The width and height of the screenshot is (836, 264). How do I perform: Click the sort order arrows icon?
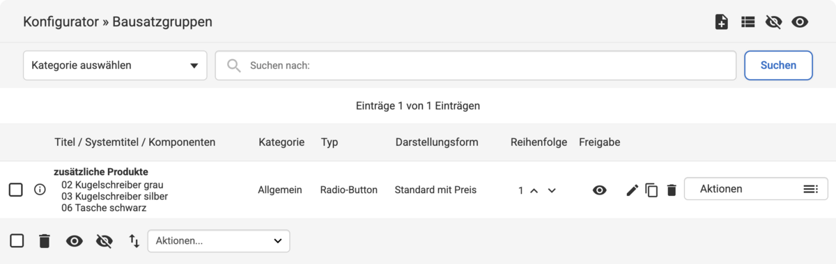134,241
